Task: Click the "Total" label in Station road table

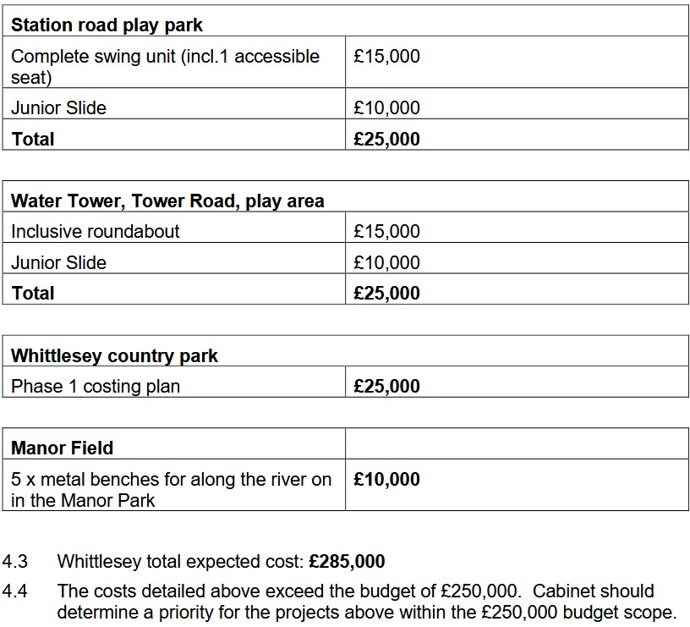Action: tap(33, 139)
